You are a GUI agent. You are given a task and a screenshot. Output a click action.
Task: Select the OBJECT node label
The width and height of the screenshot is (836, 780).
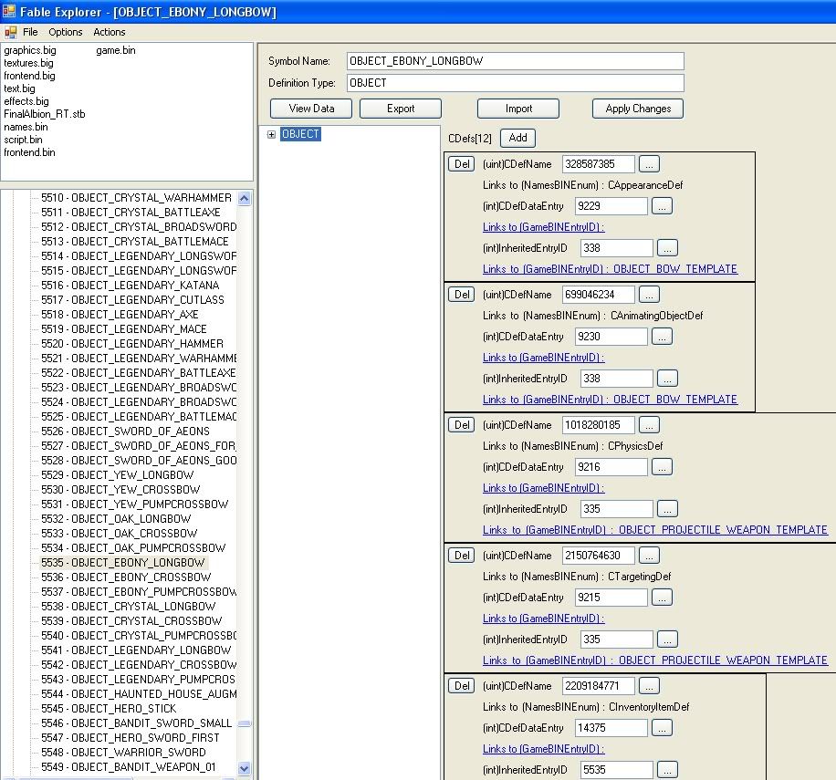300,134
